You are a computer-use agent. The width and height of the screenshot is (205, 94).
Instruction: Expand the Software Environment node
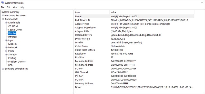click(x=3, y=69)
